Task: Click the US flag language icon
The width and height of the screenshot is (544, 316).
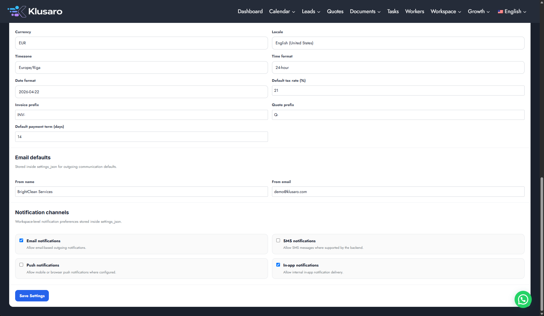Action: (500, 12)
